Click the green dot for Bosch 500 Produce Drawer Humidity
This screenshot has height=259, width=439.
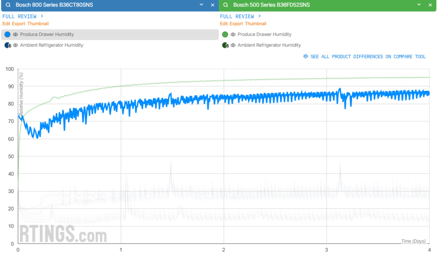(x=225, y=34)
